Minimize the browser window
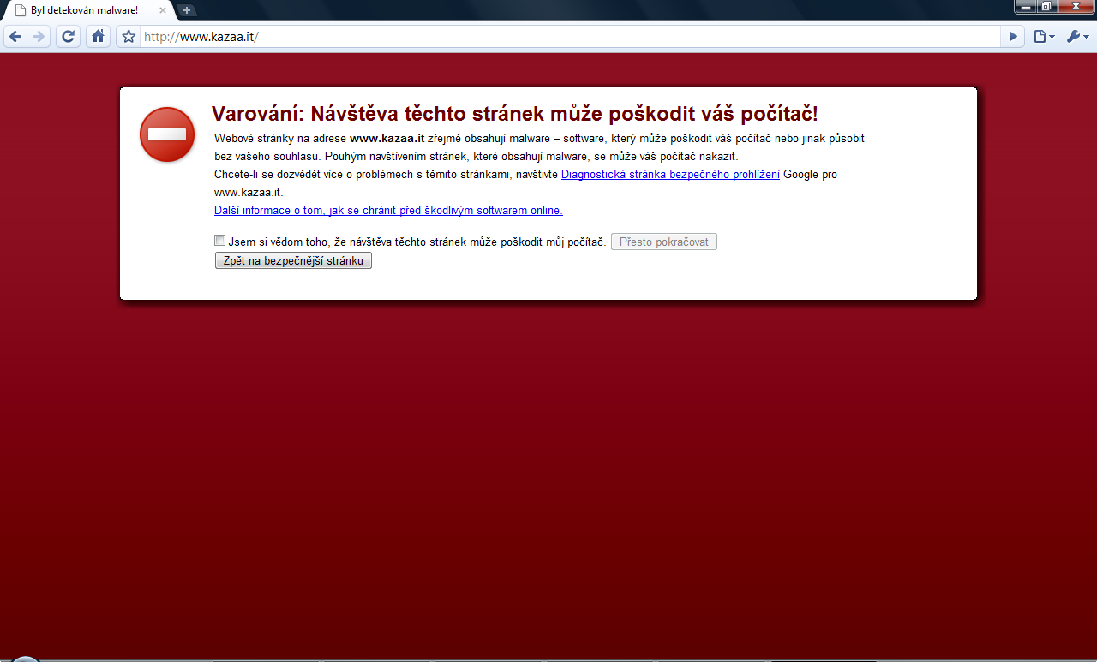This screenshot has width=1097, height=662. [x=1026, y=6]
